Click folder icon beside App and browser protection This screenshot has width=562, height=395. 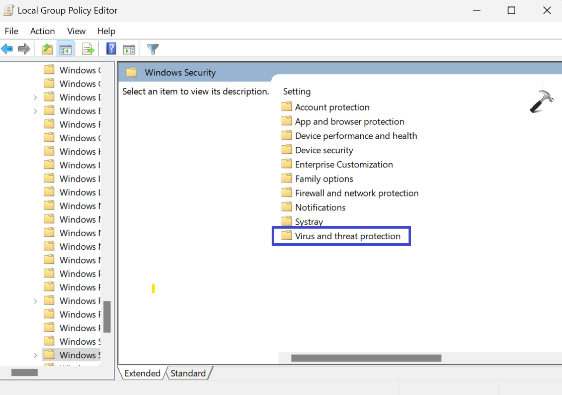coord(286,121)
